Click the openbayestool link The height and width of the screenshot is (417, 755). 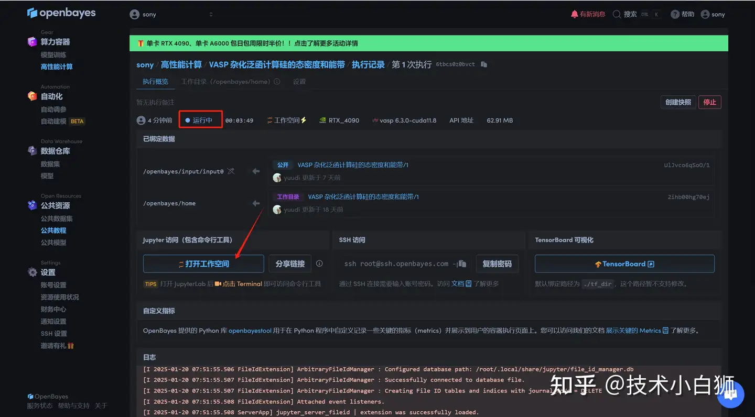[250, 331]
